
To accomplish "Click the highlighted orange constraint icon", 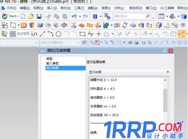I will pos(182,34).
